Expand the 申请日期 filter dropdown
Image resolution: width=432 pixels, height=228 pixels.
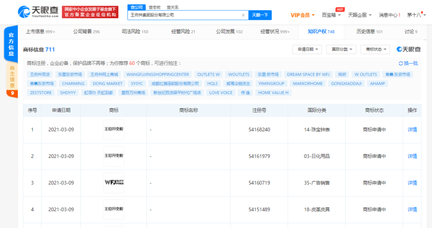[x=307, y=49]
